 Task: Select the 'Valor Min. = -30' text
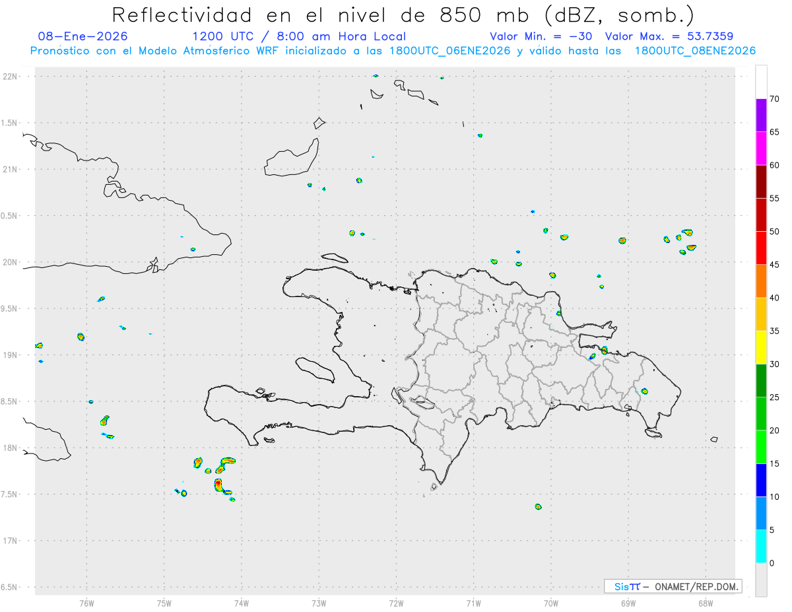pyautogui.click(x=541, y=36)
